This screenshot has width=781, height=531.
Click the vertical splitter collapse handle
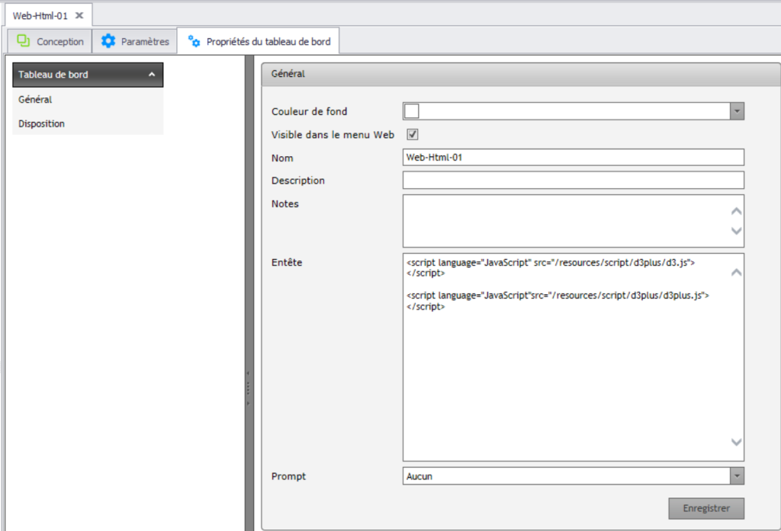point(248,389)
